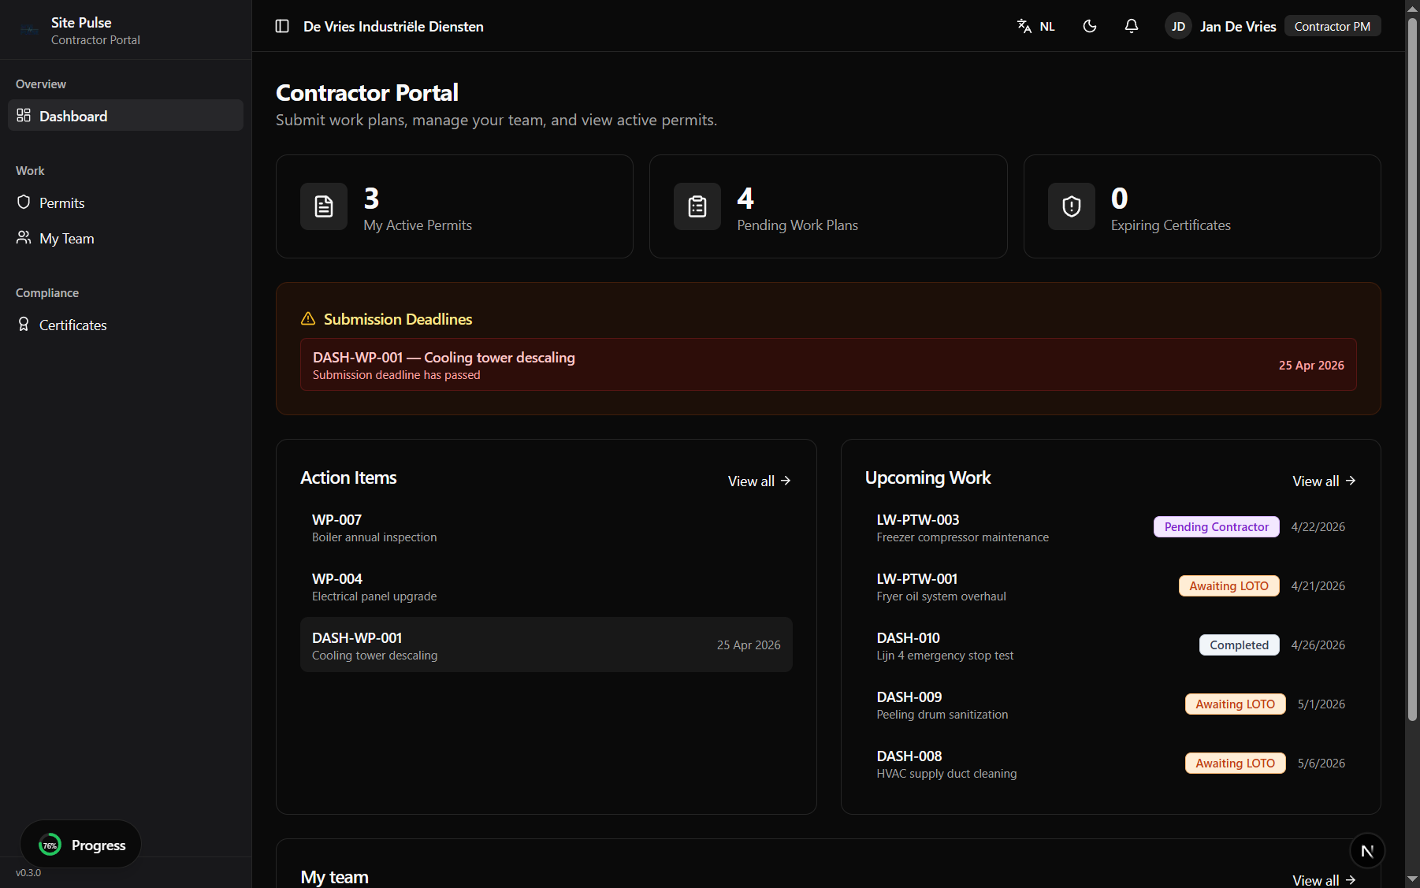Screen dimensions: 1420x888
Task: Open the DASH-WP-001 Cooling tower deadline alert
Action: point(828,365)
